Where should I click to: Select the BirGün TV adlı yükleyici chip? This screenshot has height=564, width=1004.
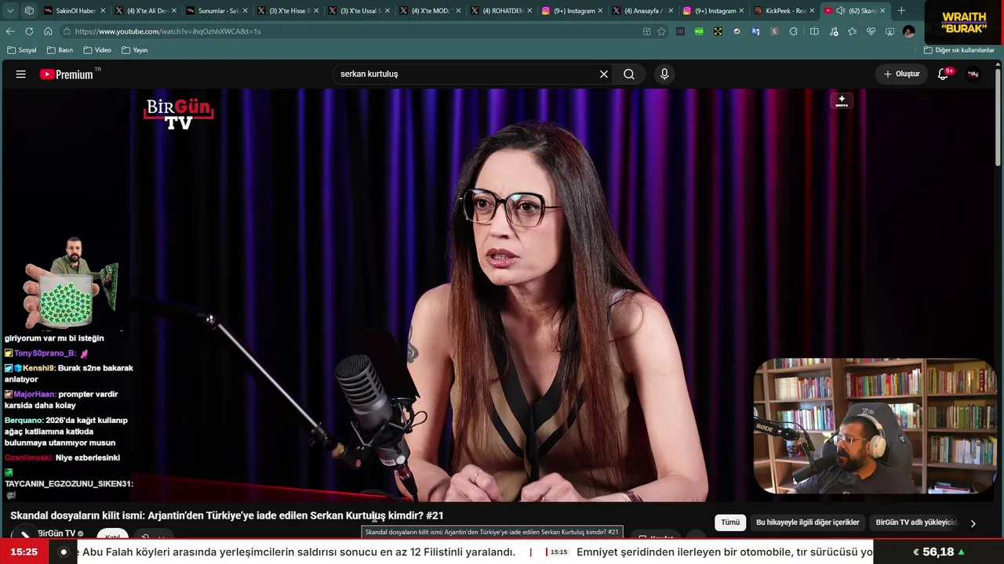[916, 522]
